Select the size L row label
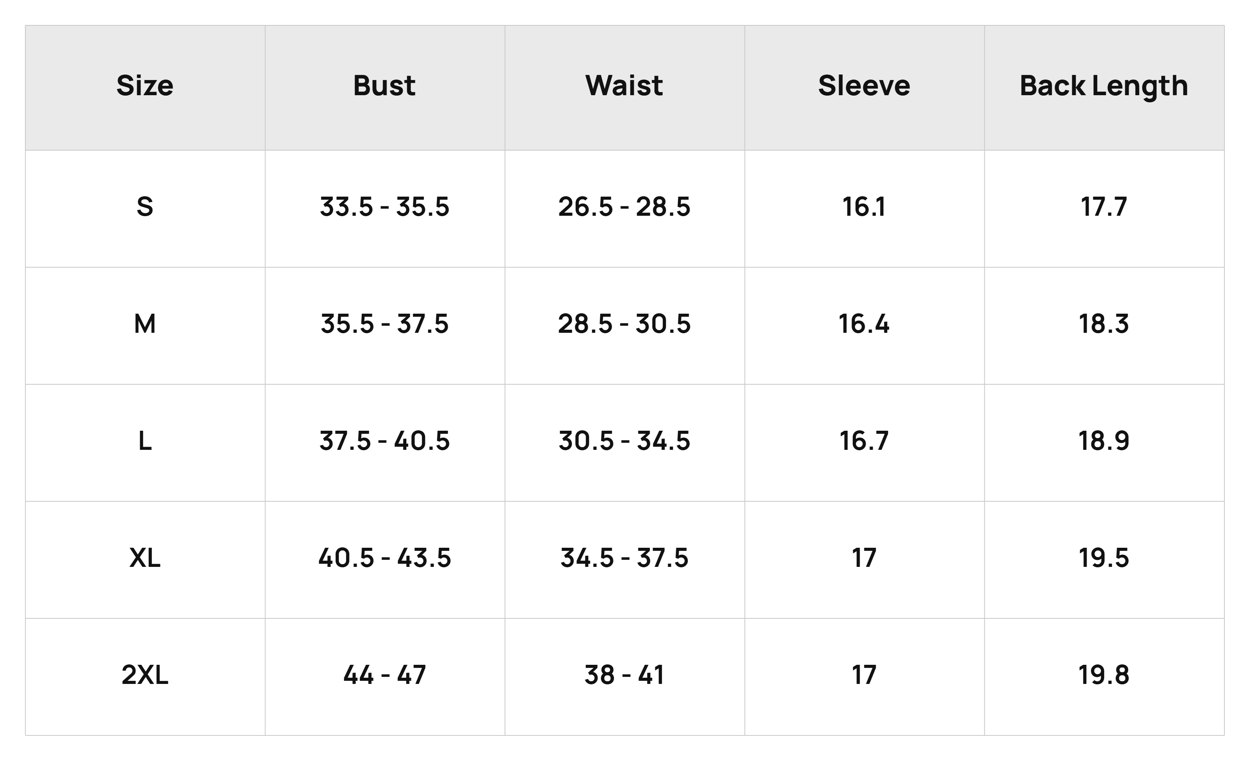 click(145, 441)
